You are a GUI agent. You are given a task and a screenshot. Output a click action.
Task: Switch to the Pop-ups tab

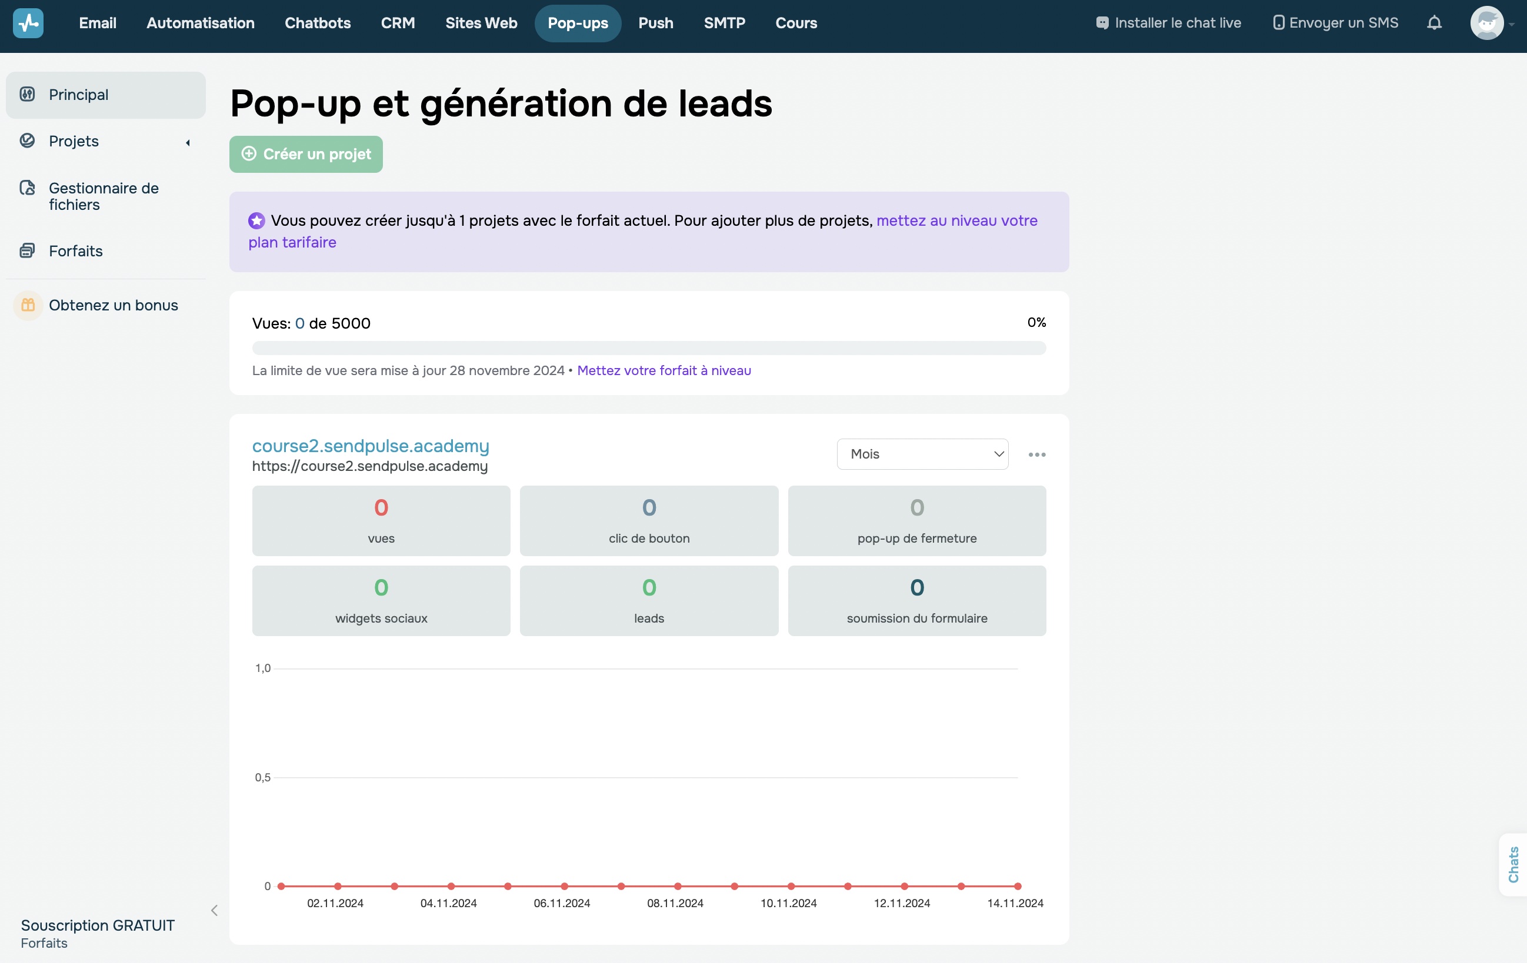pos(578,23)
